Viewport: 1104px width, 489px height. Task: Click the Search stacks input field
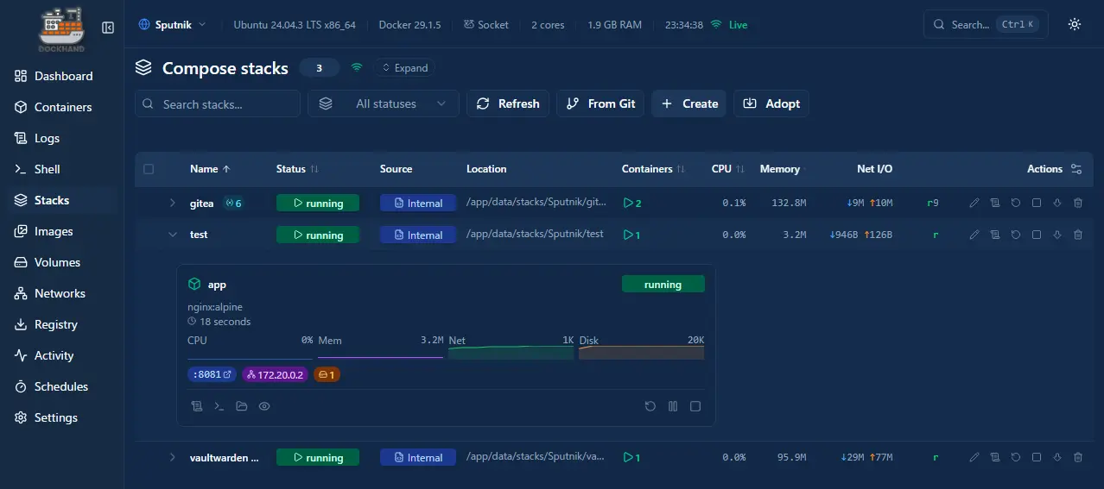218,103
